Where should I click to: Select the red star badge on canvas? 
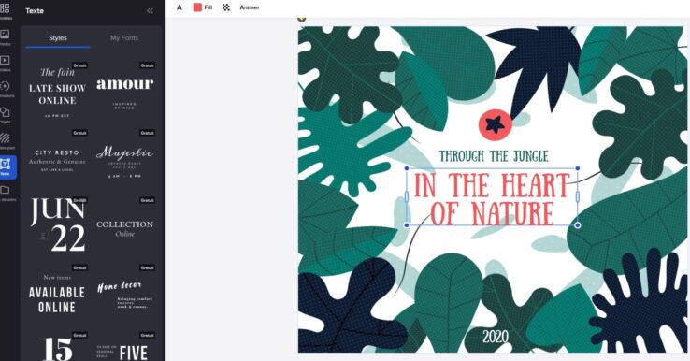(x=495, y=124)
